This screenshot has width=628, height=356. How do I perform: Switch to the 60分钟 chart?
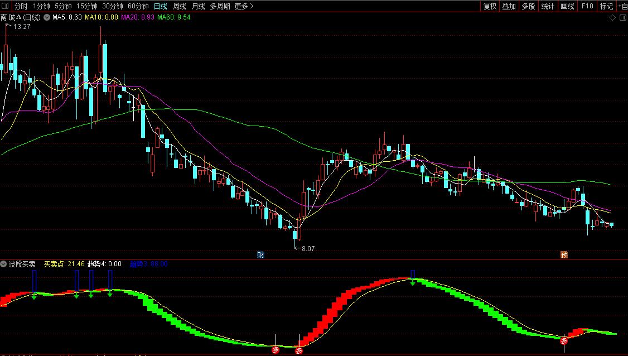138,6
